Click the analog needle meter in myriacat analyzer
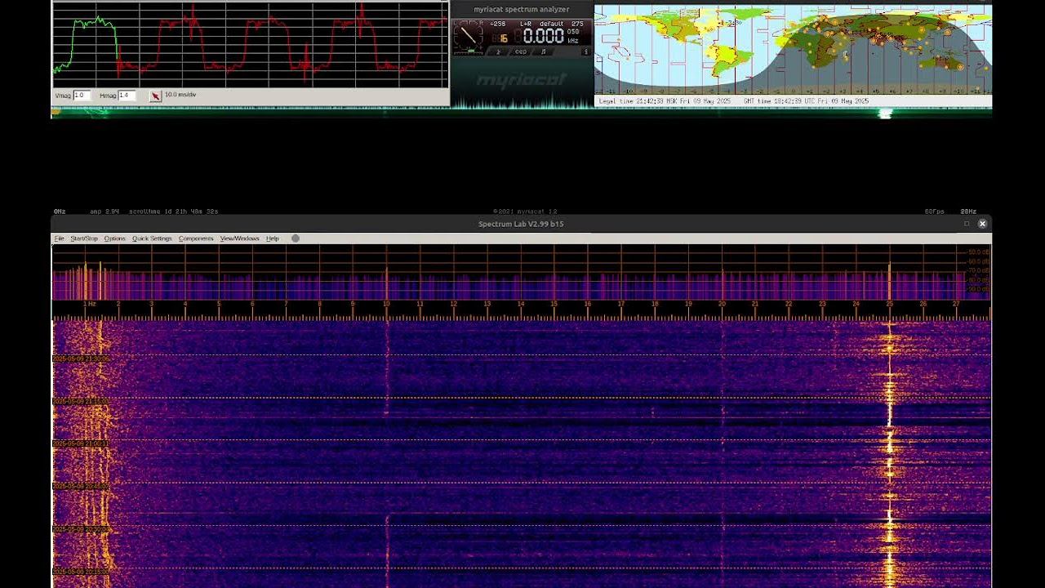This screenshot has height=588, width=1045. pyautogui.click(x=469, y=35)
